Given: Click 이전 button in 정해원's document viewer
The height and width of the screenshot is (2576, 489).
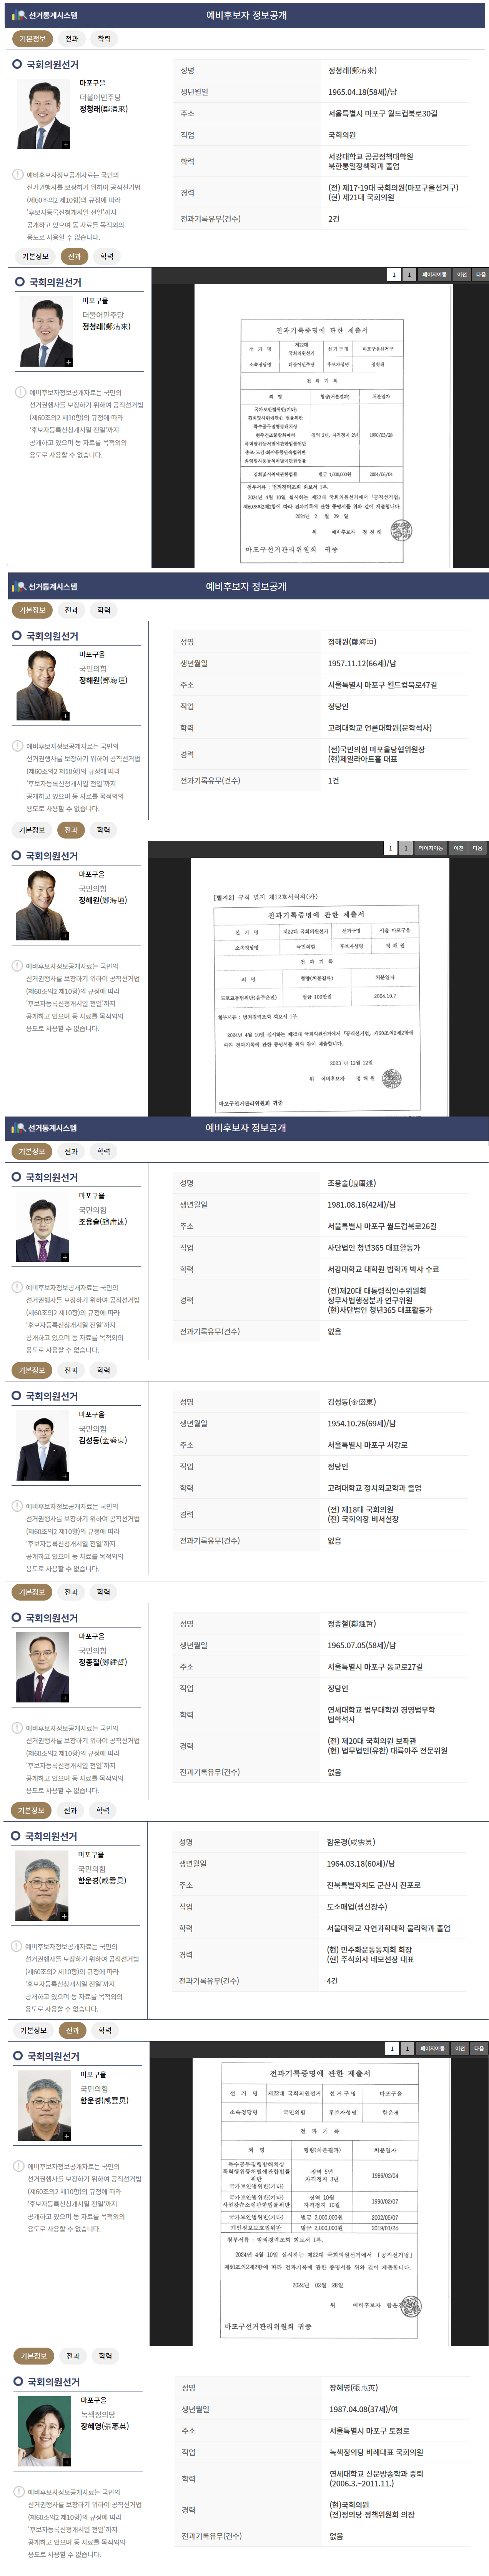Looking at the screenshot, I should pyautogui.click(x=458, y=848).
